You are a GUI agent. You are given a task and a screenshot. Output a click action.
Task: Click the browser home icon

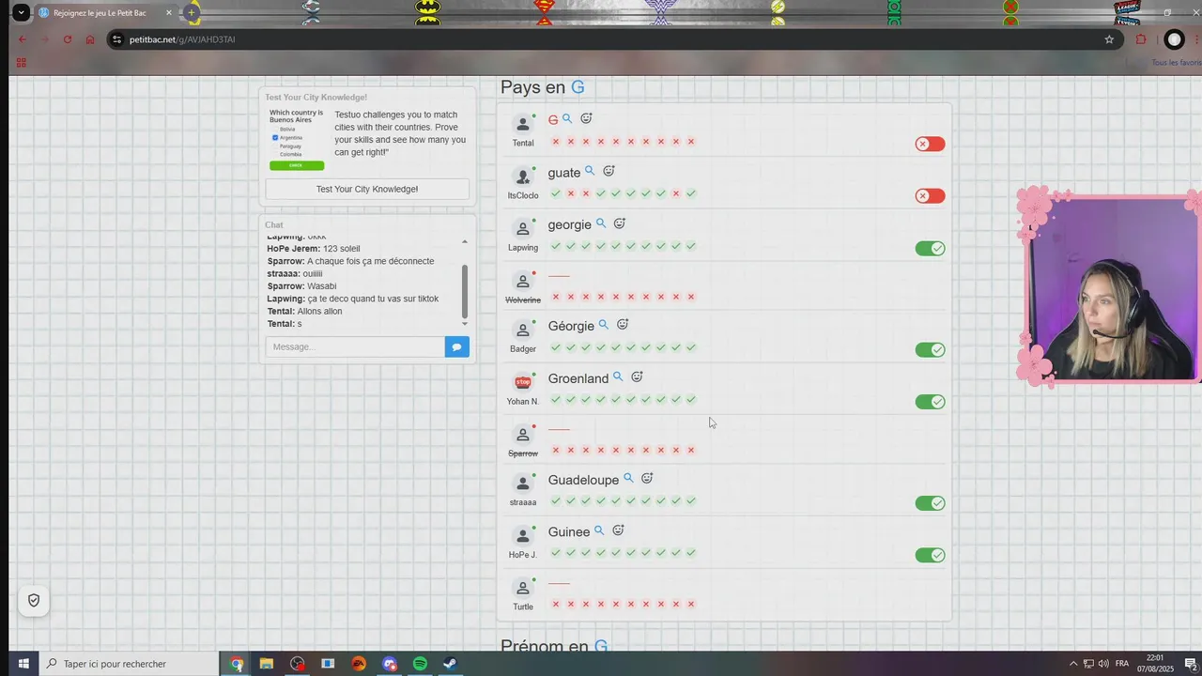coord(90,39)
